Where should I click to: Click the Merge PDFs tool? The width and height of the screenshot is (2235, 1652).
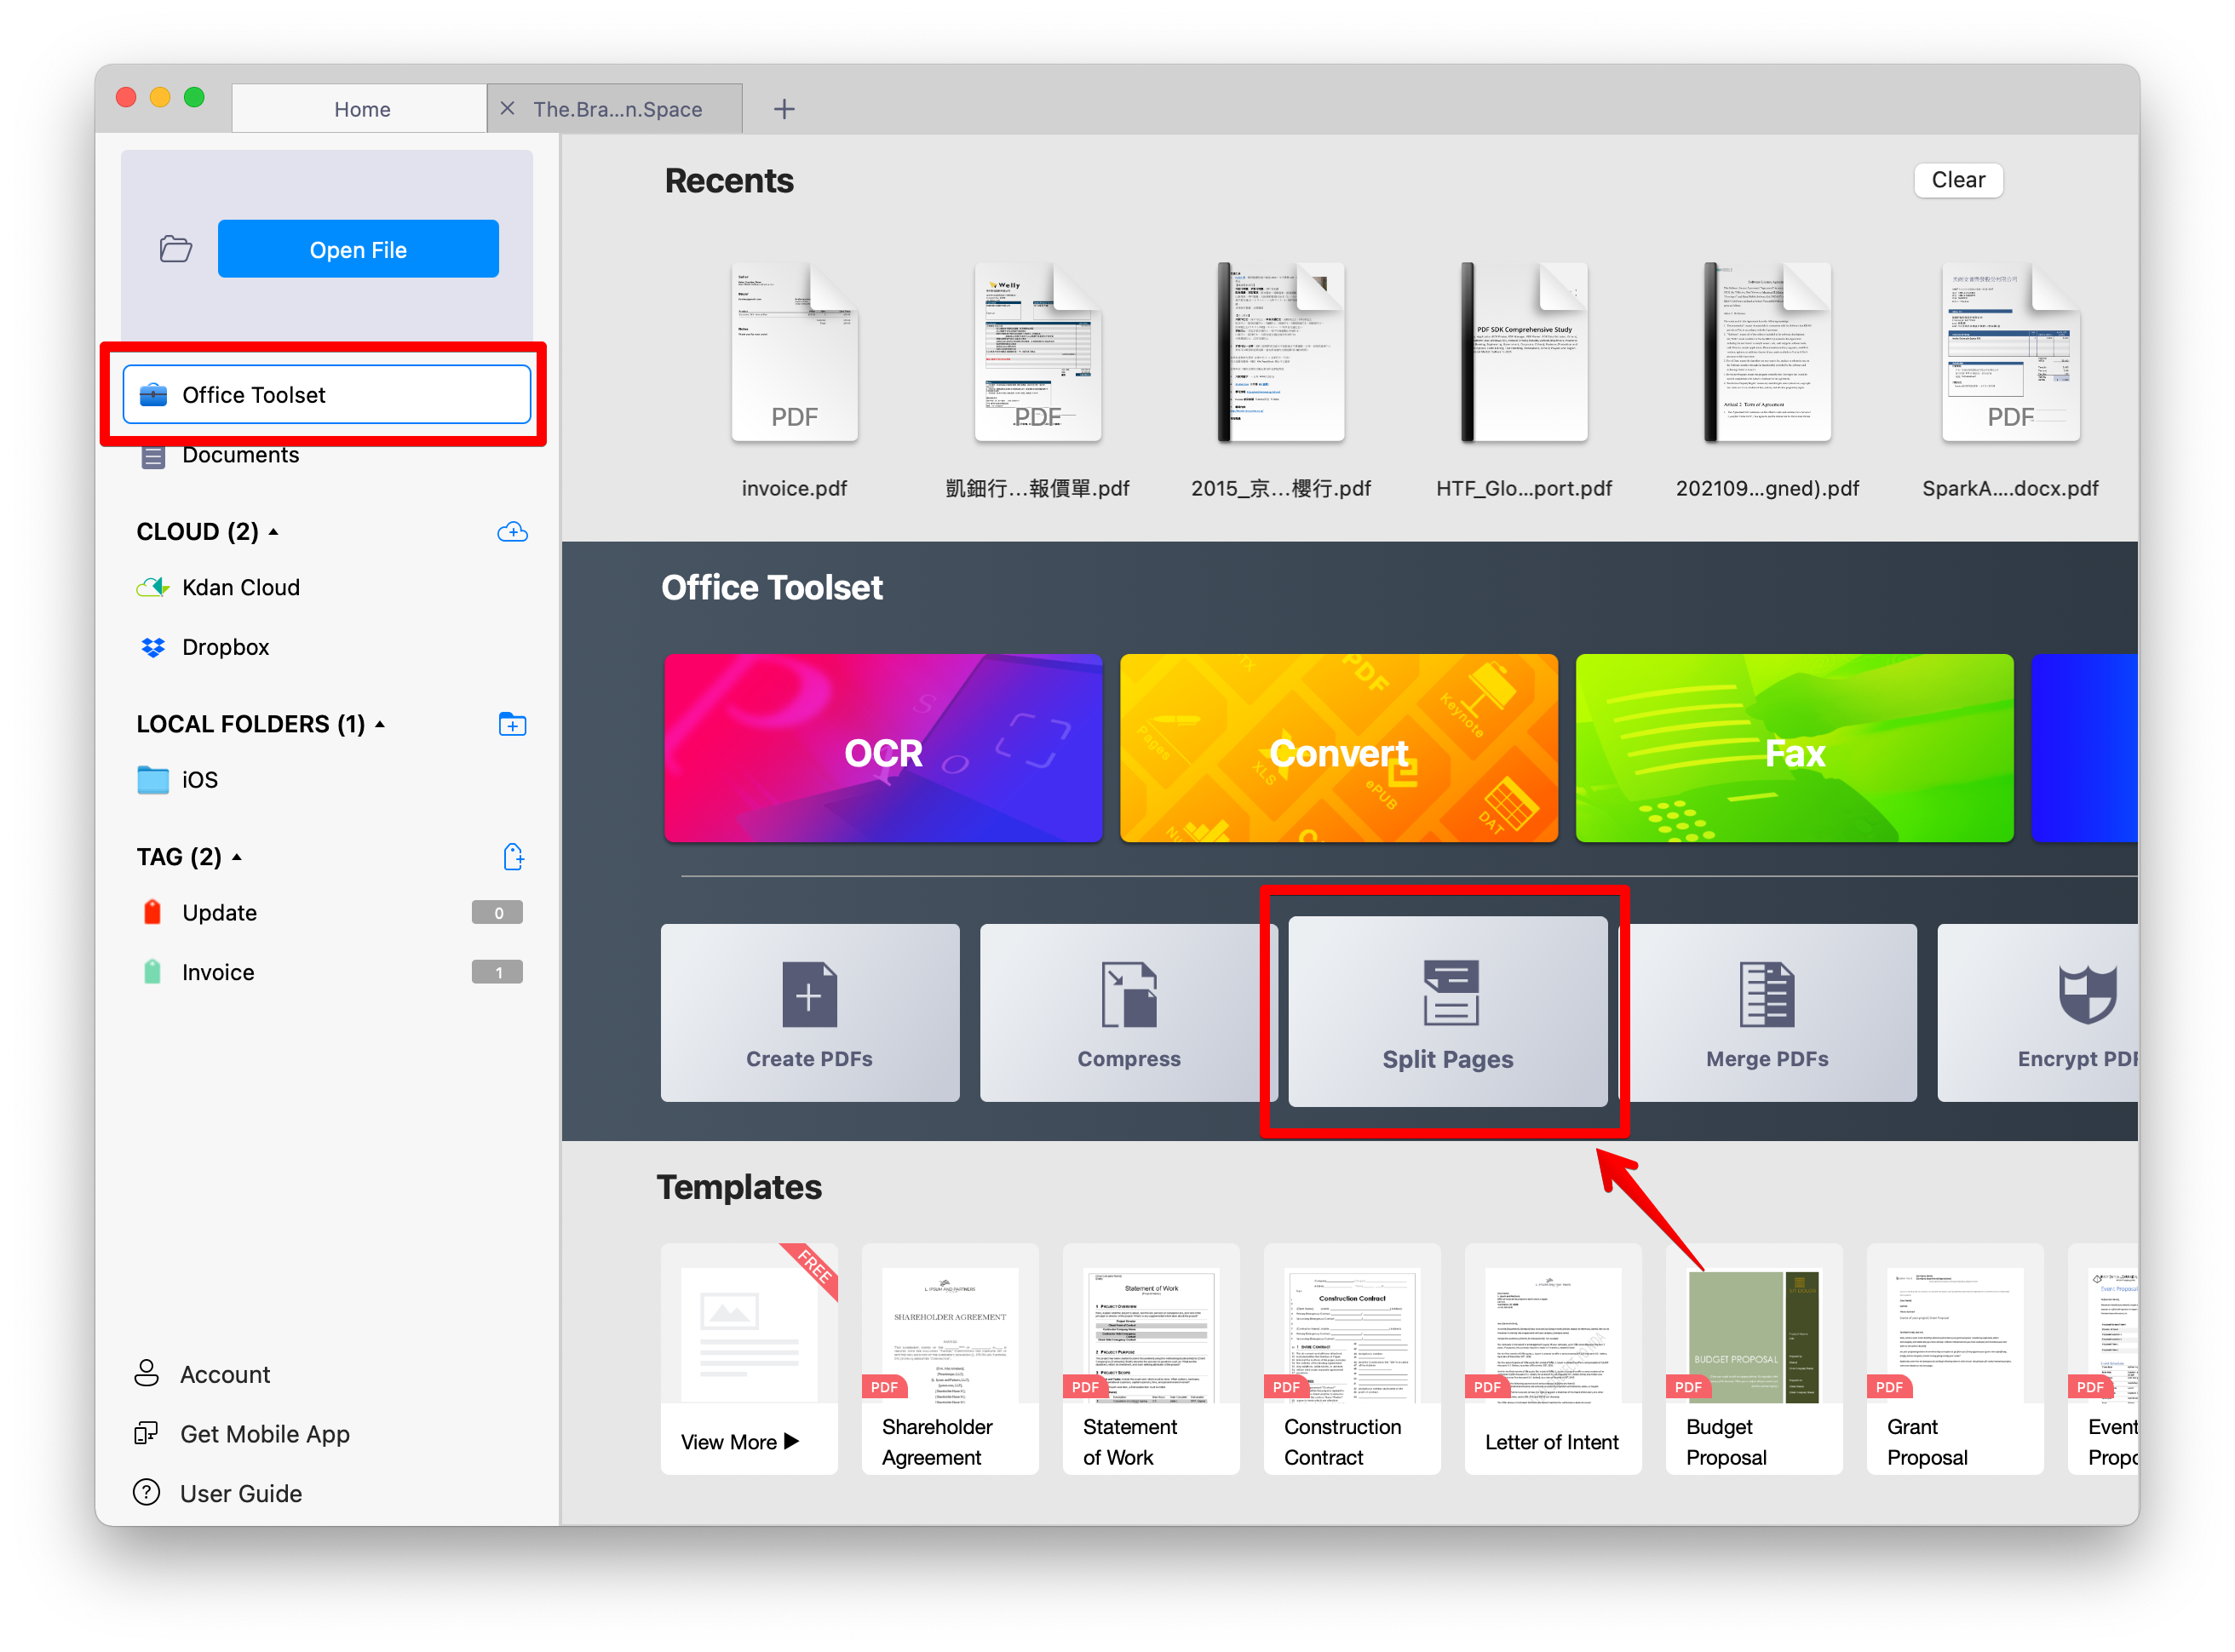(x=1767, y=1012)
